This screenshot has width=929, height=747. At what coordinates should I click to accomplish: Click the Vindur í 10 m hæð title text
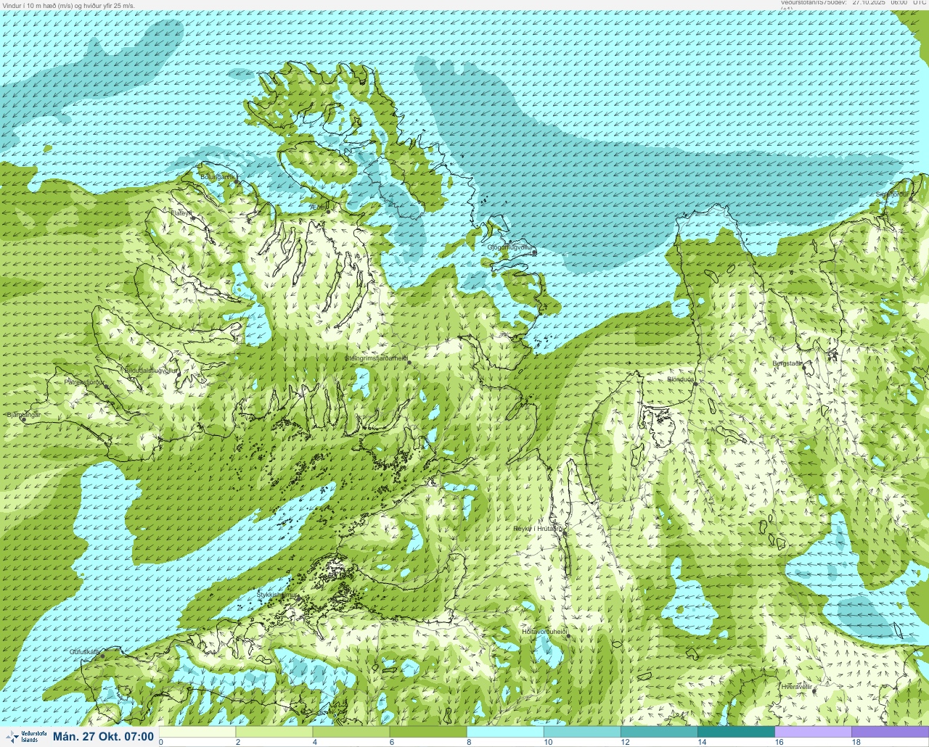tap(69, 5)
